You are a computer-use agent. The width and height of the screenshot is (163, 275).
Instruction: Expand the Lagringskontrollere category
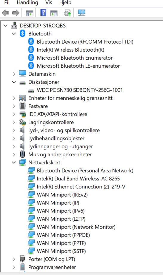[14, 122]
